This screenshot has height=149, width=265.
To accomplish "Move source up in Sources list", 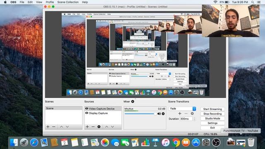I will (107, 127).
